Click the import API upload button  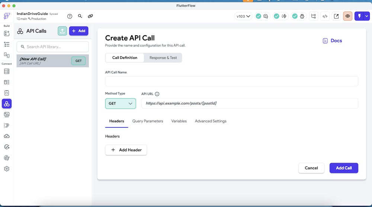click(62, 31)
